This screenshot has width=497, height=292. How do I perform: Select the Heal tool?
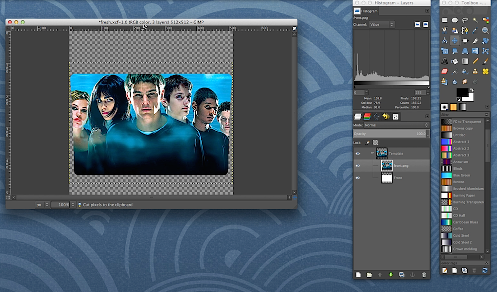coord(485,71)
